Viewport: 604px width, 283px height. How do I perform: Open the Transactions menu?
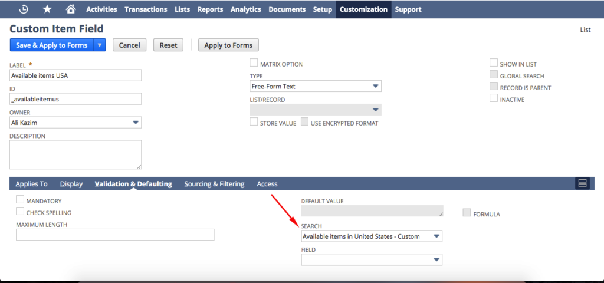pyautogui.click(x=146, y=9)
